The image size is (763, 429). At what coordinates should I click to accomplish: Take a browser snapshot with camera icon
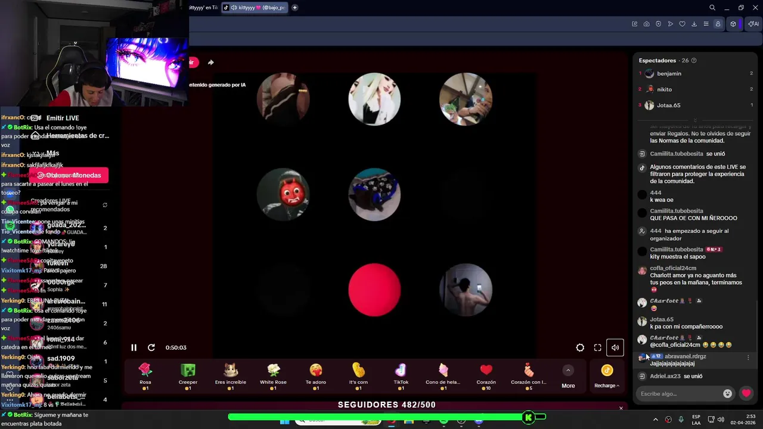[647, 24]
